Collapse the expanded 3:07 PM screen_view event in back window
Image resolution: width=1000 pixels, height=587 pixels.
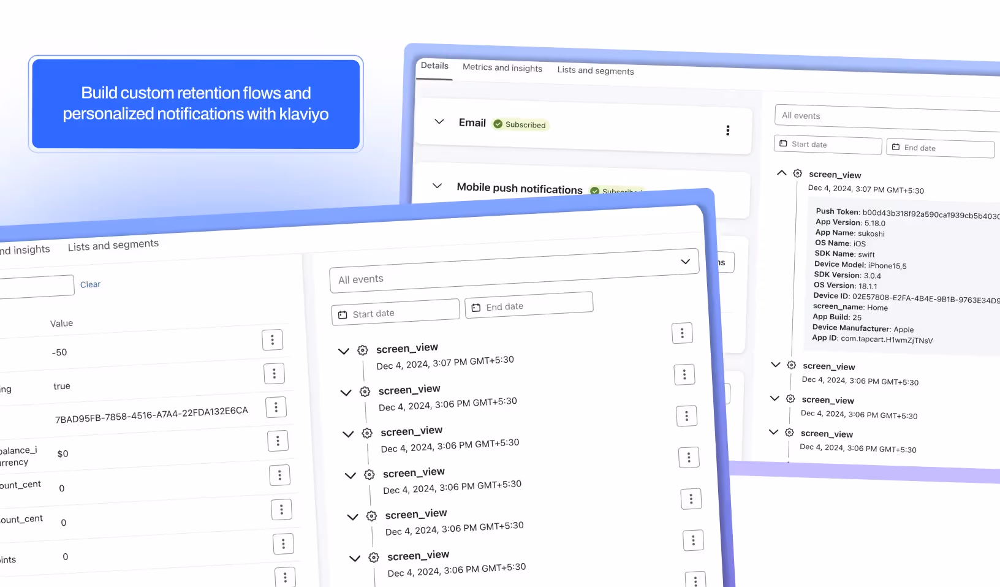click(x=781, y=173)
